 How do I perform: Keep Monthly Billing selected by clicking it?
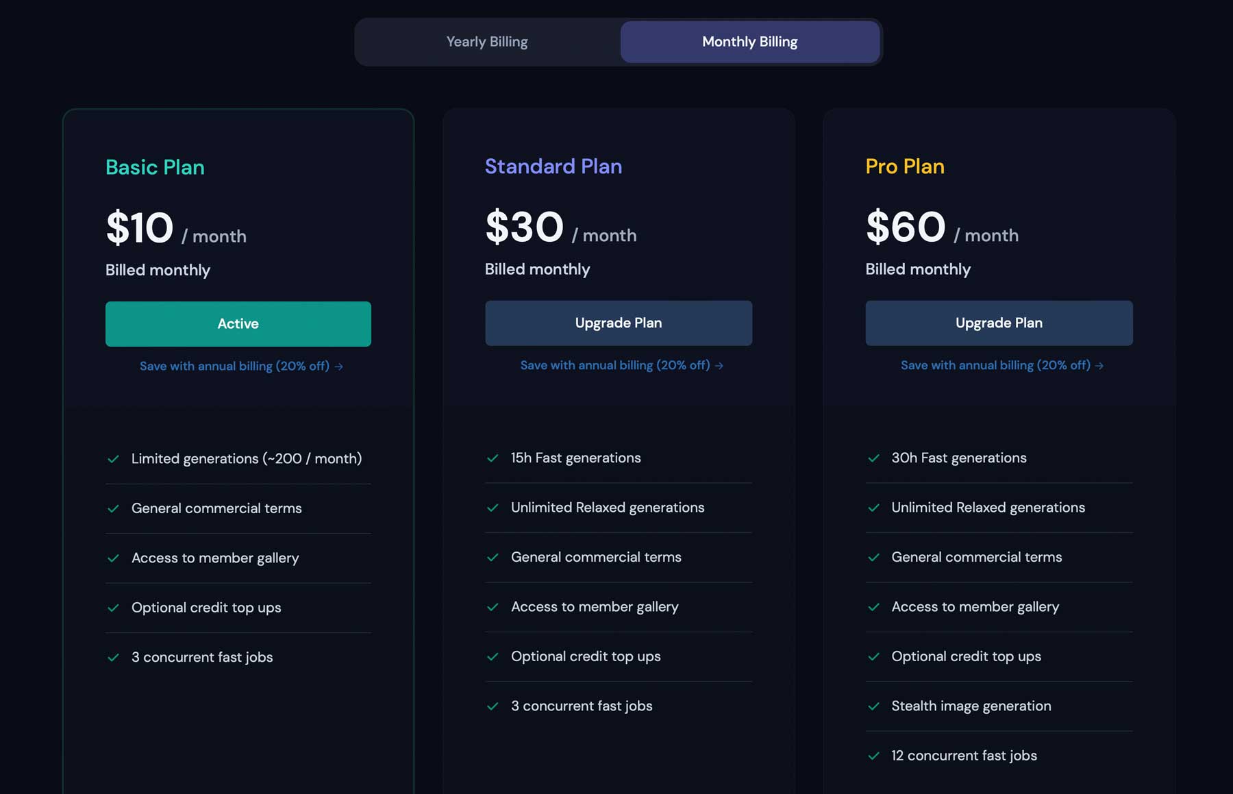(x=749, y=42)
